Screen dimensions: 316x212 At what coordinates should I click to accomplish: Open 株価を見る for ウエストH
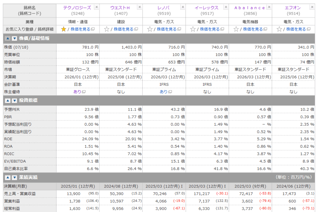(123, 29)
